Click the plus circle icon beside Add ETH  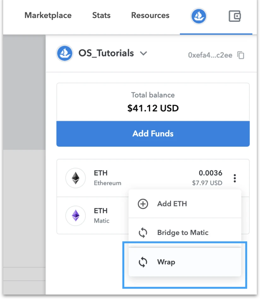pos(143,204)
